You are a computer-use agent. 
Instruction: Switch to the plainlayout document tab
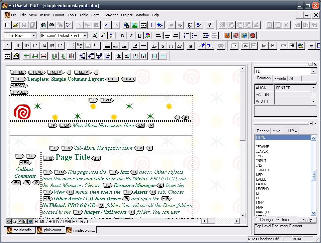point(50,230)
